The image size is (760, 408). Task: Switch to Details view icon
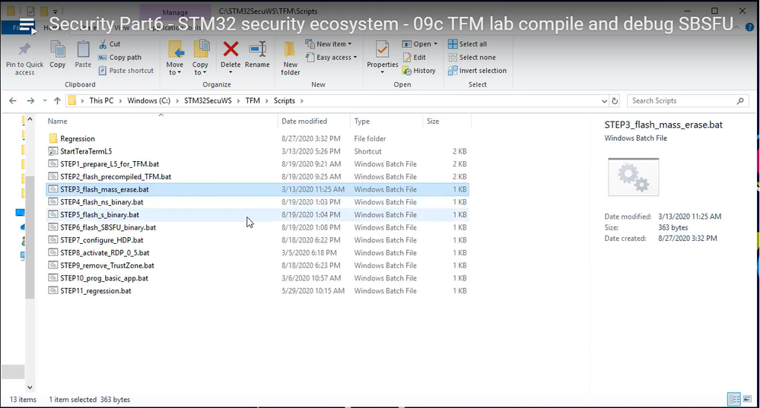pyautogui.click(x=734, y=400)
